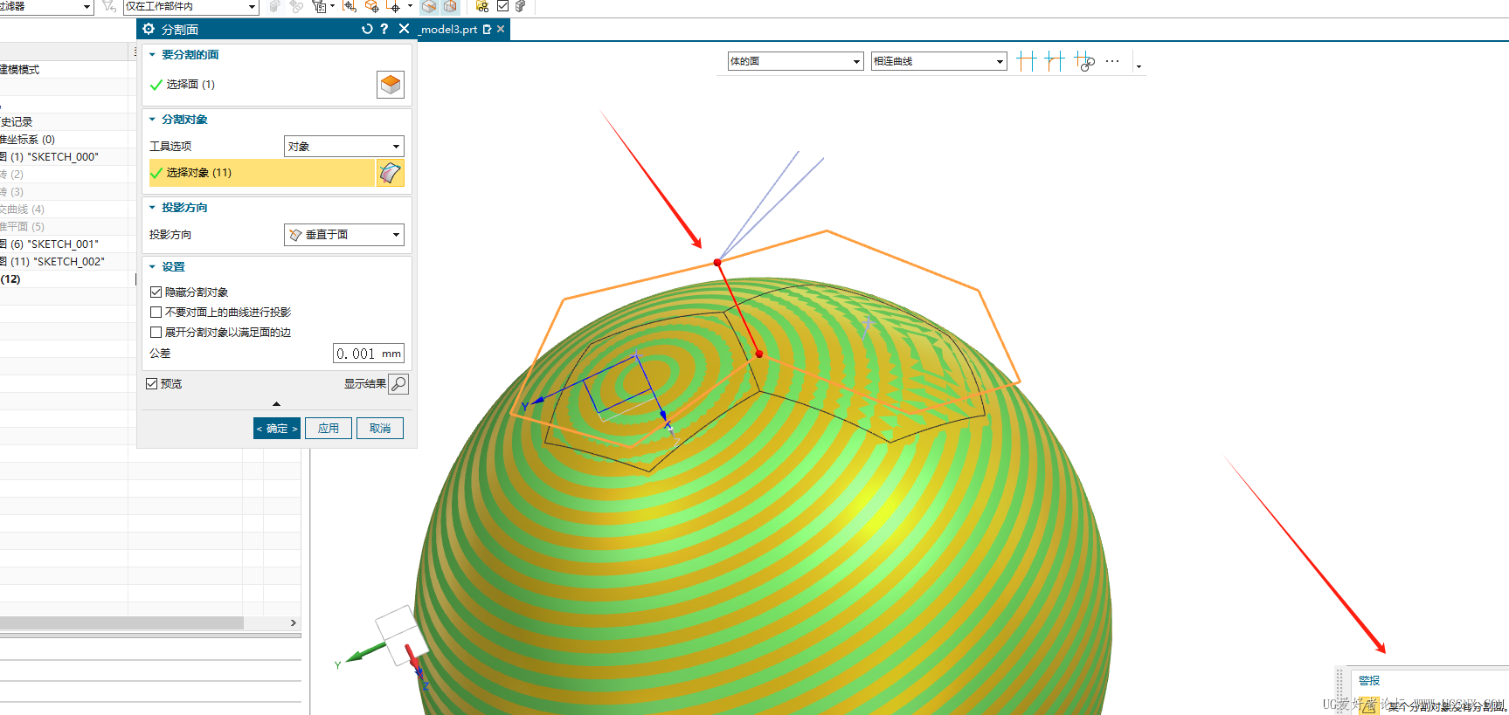Select the bold (12) item in navigator

pyautogui.click(x=10, y=278)
